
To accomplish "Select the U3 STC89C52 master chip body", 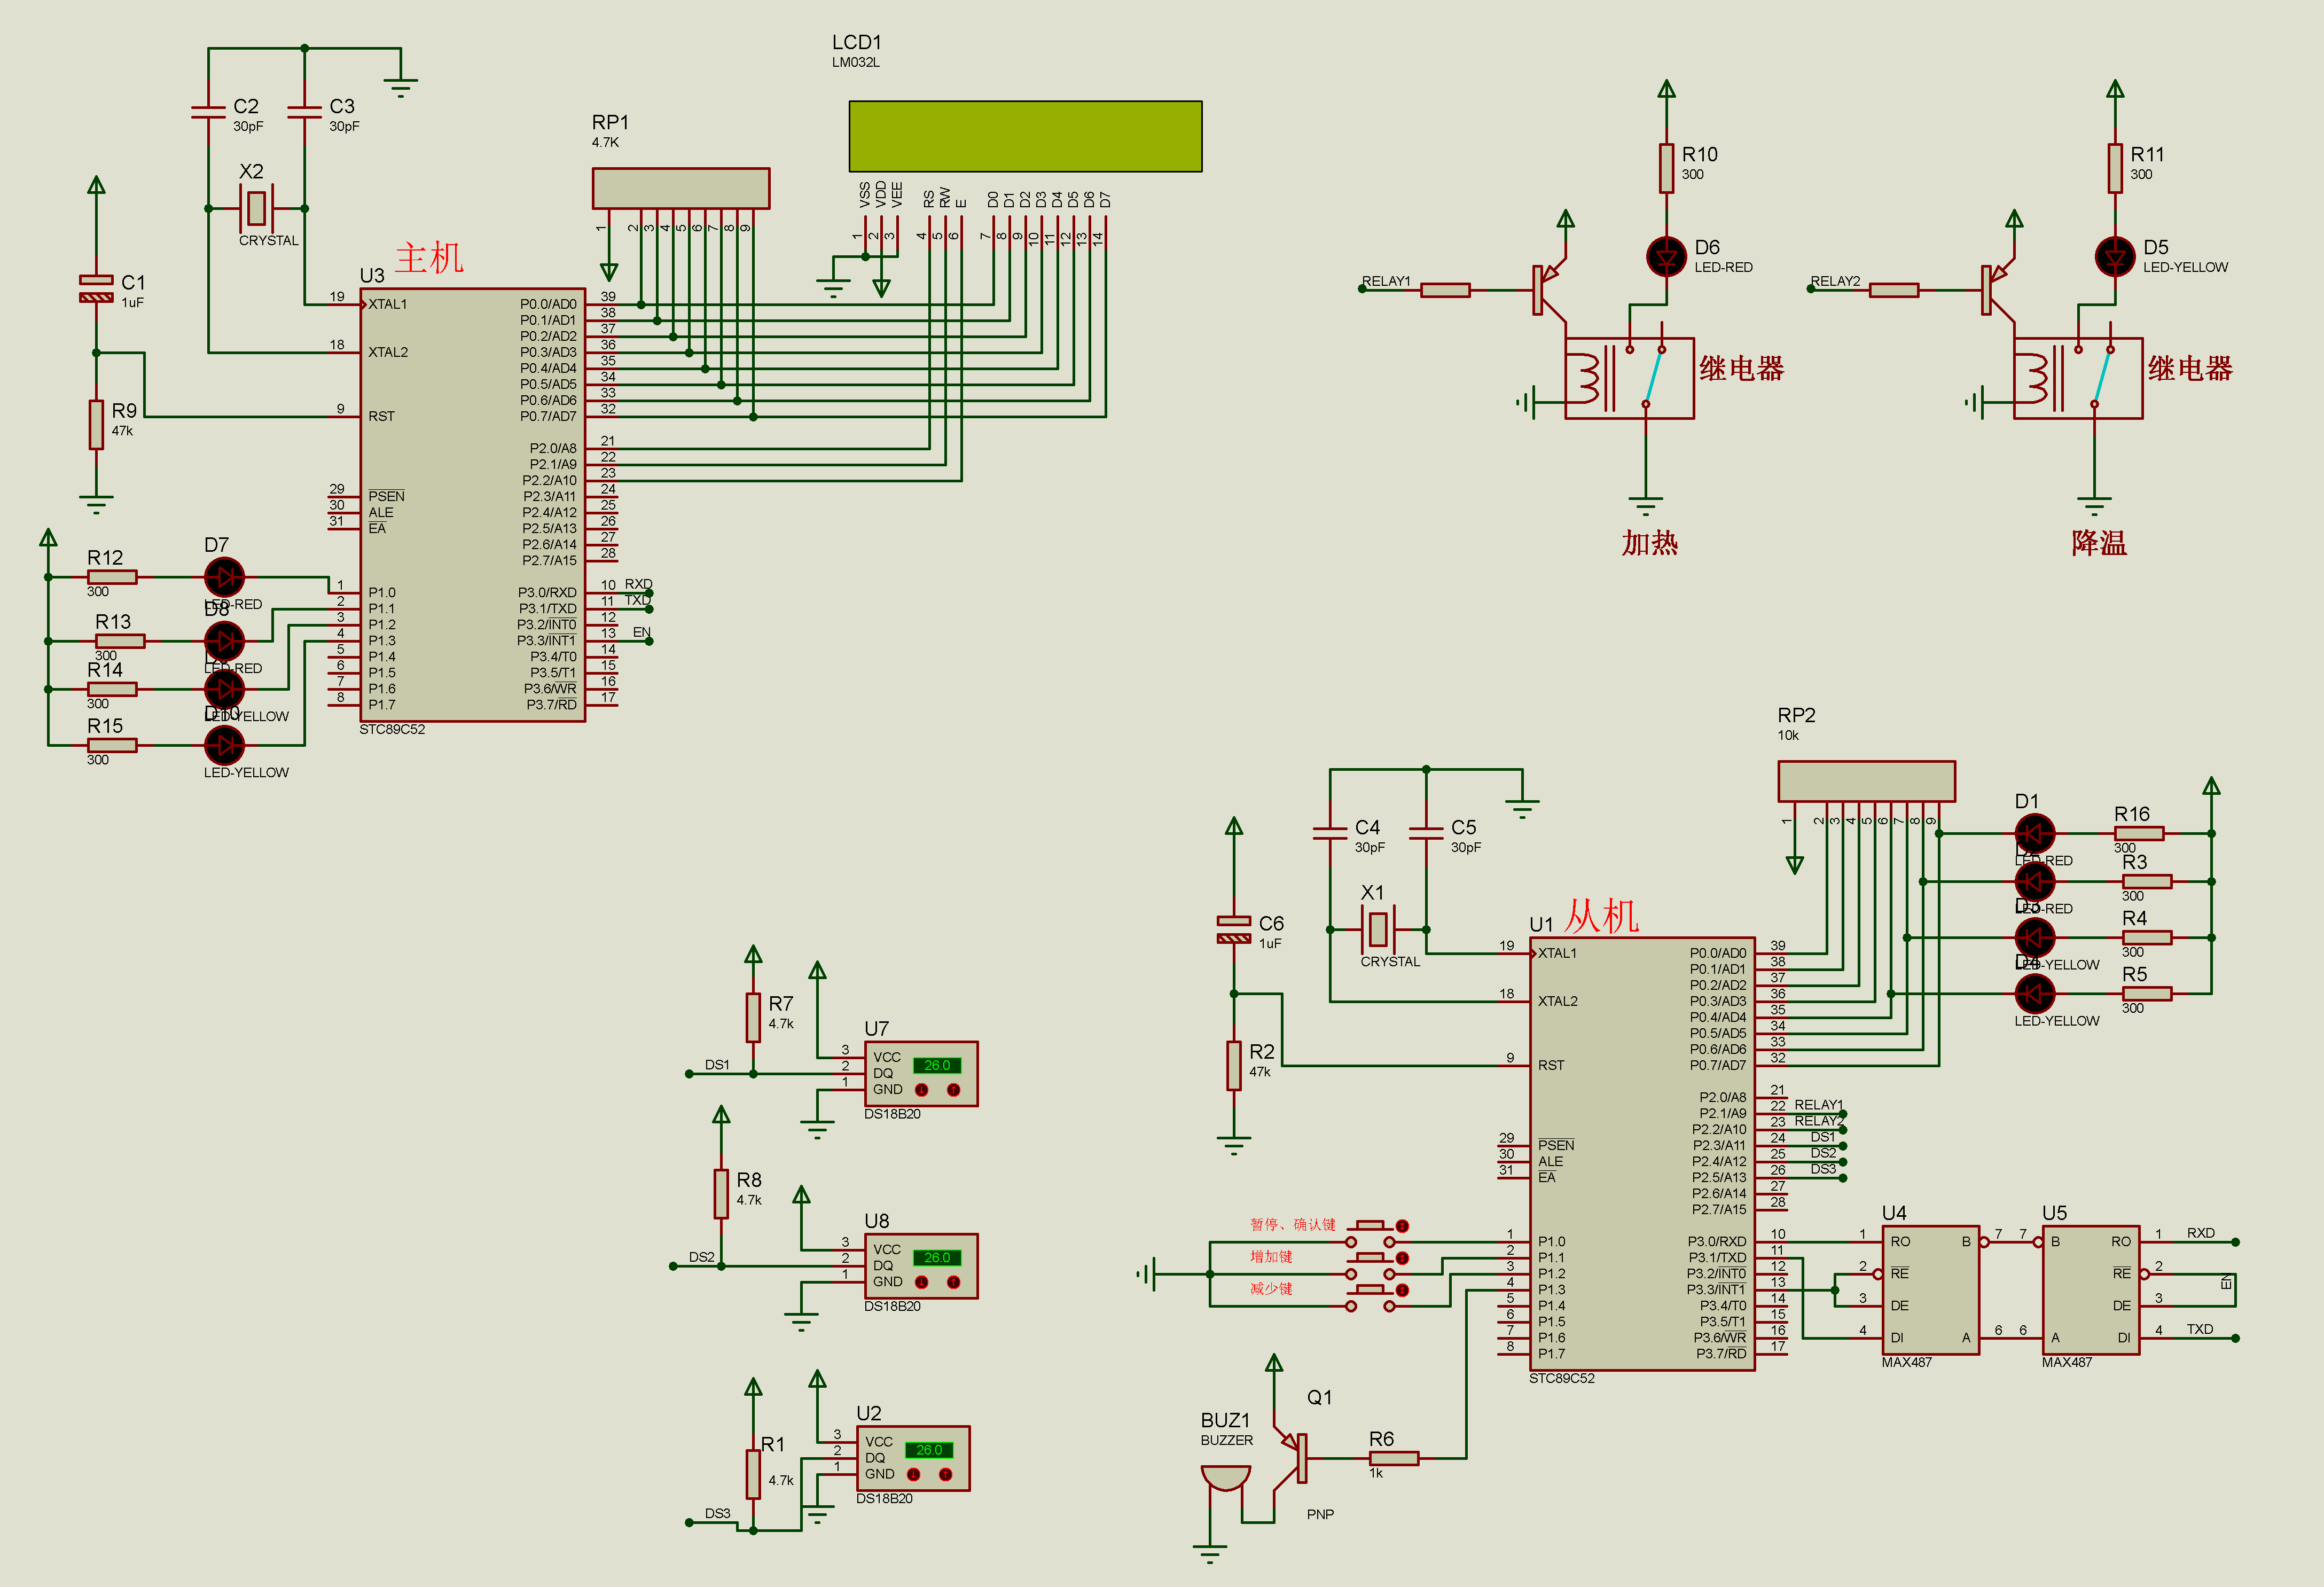I will coord(473,505).
